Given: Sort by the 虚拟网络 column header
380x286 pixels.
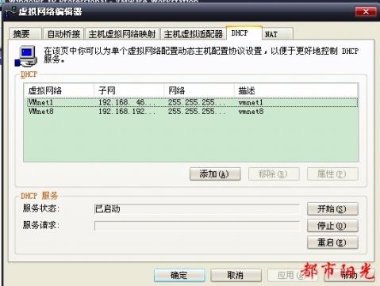Looking at the screenshot, I should pos(59,90).
